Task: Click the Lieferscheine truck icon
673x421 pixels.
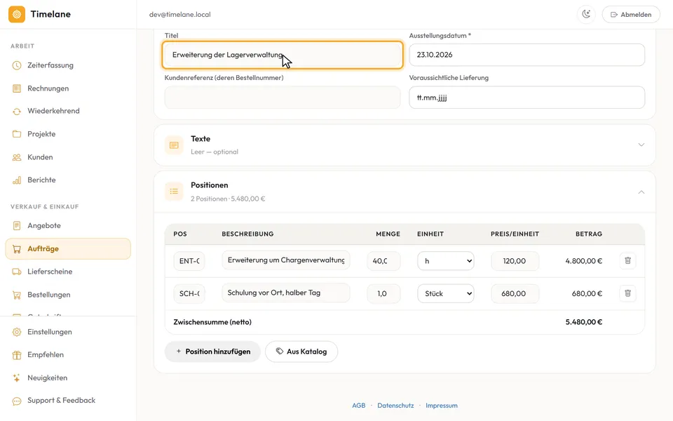Action: point(17,272)
